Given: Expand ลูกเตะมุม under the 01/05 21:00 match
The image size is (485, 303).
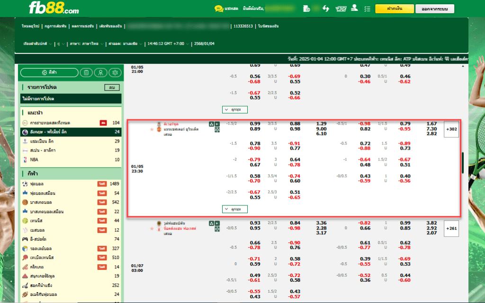Looking at the screenshot, I should (x=235, y=109).
